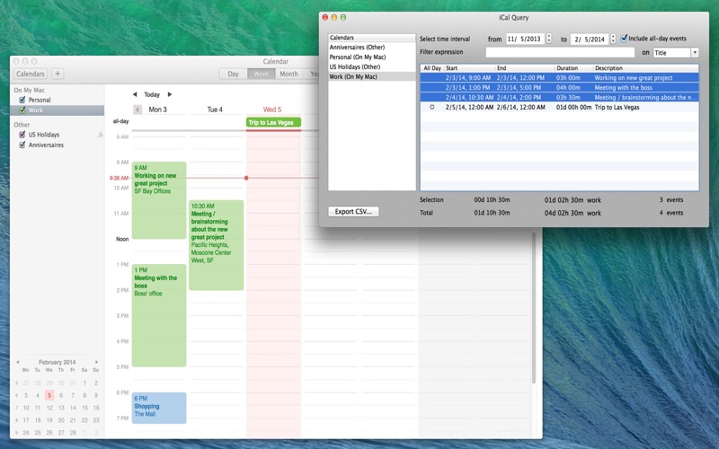Viewport: 719px width, 449px height.
Task: Click the all-day marker icon of Las Vegas row
Action: [x=432, y=107]
